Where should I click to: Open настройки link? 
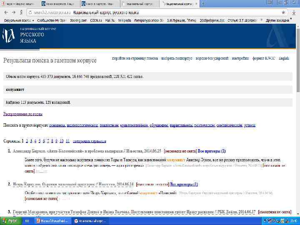(x=240, y=58)
